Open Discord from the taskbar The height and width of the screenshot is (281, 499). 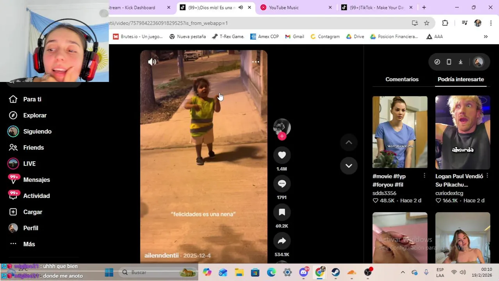(303, 272)
